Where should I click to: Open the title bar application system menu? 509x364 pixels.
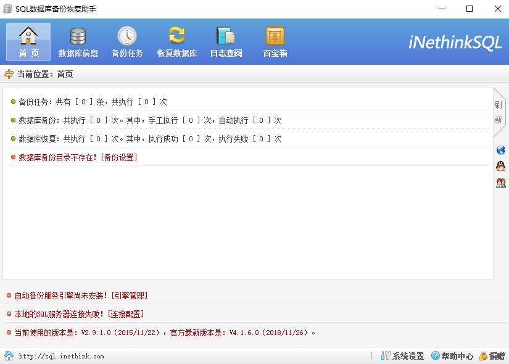[x=8, y=9]
